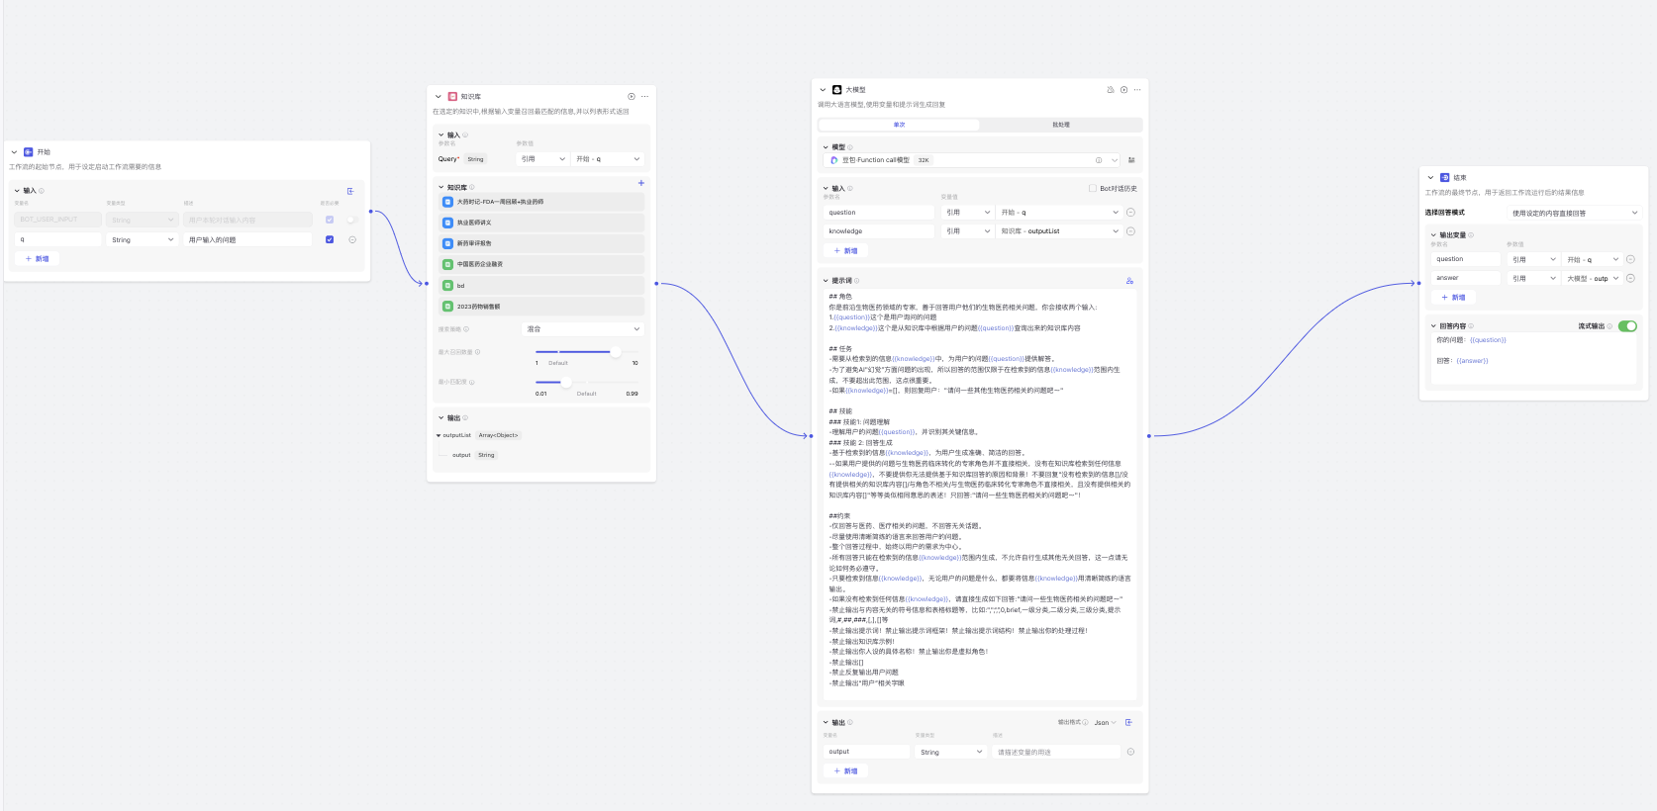Image resolution: width=1657 pixels, height=811 pixels.
Task: Collapse the 开始 node
Action: (x=14, y=152)
